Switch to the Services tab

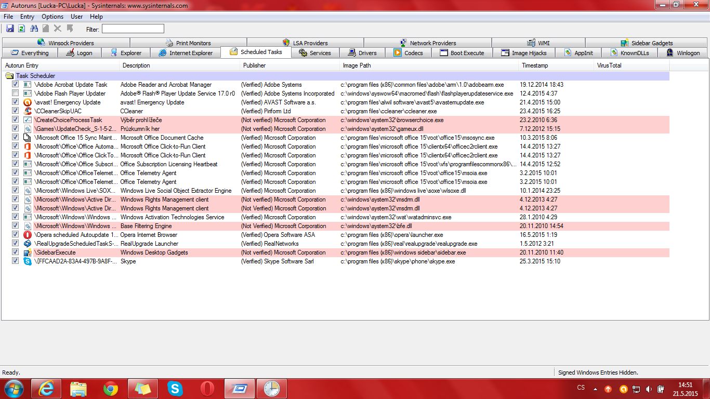point(315,53)
